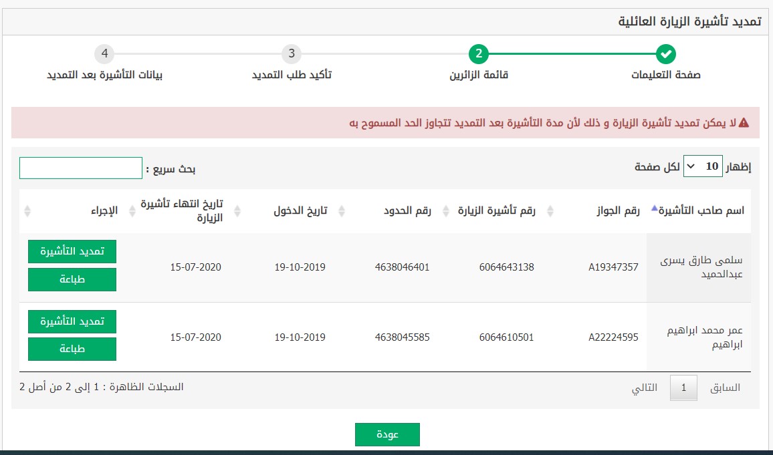Image resolution: width=773 pixels, height=455 pixels.
Task: Click name سلمى طارق يسرى عبدالحميد
Action: 701,267
